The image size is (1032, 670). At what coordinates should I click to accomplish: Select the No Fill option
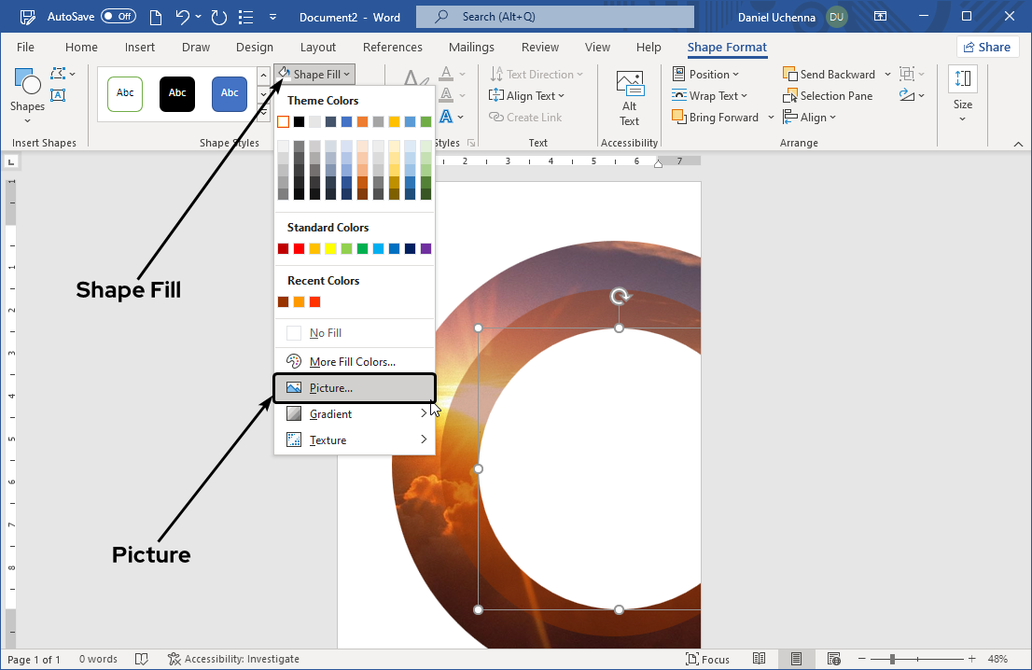pos(325,333)
